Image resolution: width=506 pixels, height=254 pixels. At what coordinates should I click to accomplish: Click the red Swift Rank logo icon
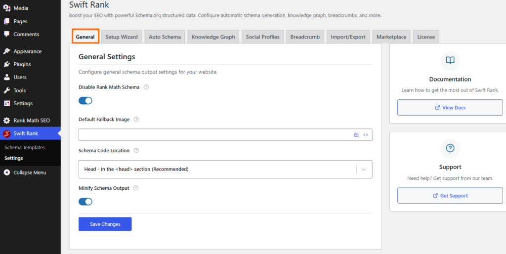pos(7,133)
